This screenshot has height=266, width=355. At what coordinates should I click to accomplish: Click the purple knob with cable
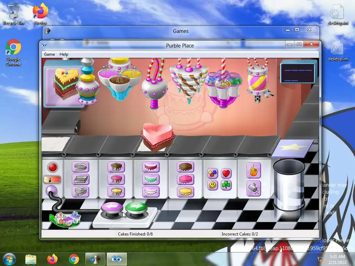pos(51,191)
